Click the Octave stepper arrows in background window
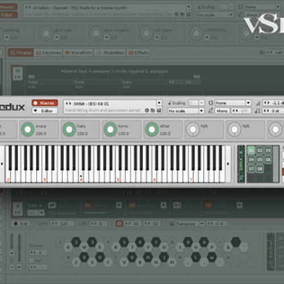This screenshot has width=284, height=284. coord(34,253)
